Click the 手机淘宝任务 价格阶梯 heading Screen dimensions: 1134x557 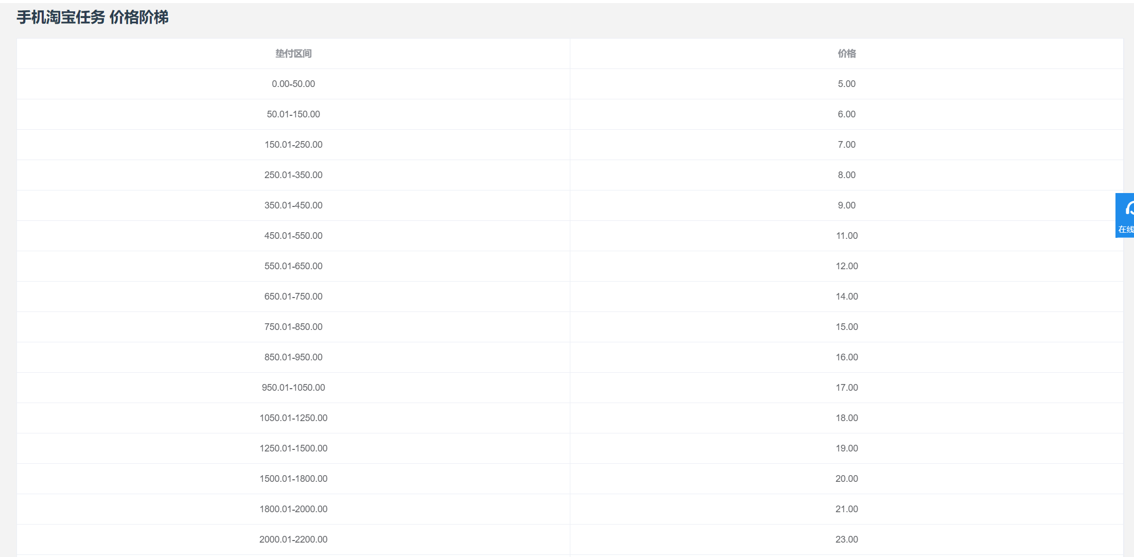point(93,18)
